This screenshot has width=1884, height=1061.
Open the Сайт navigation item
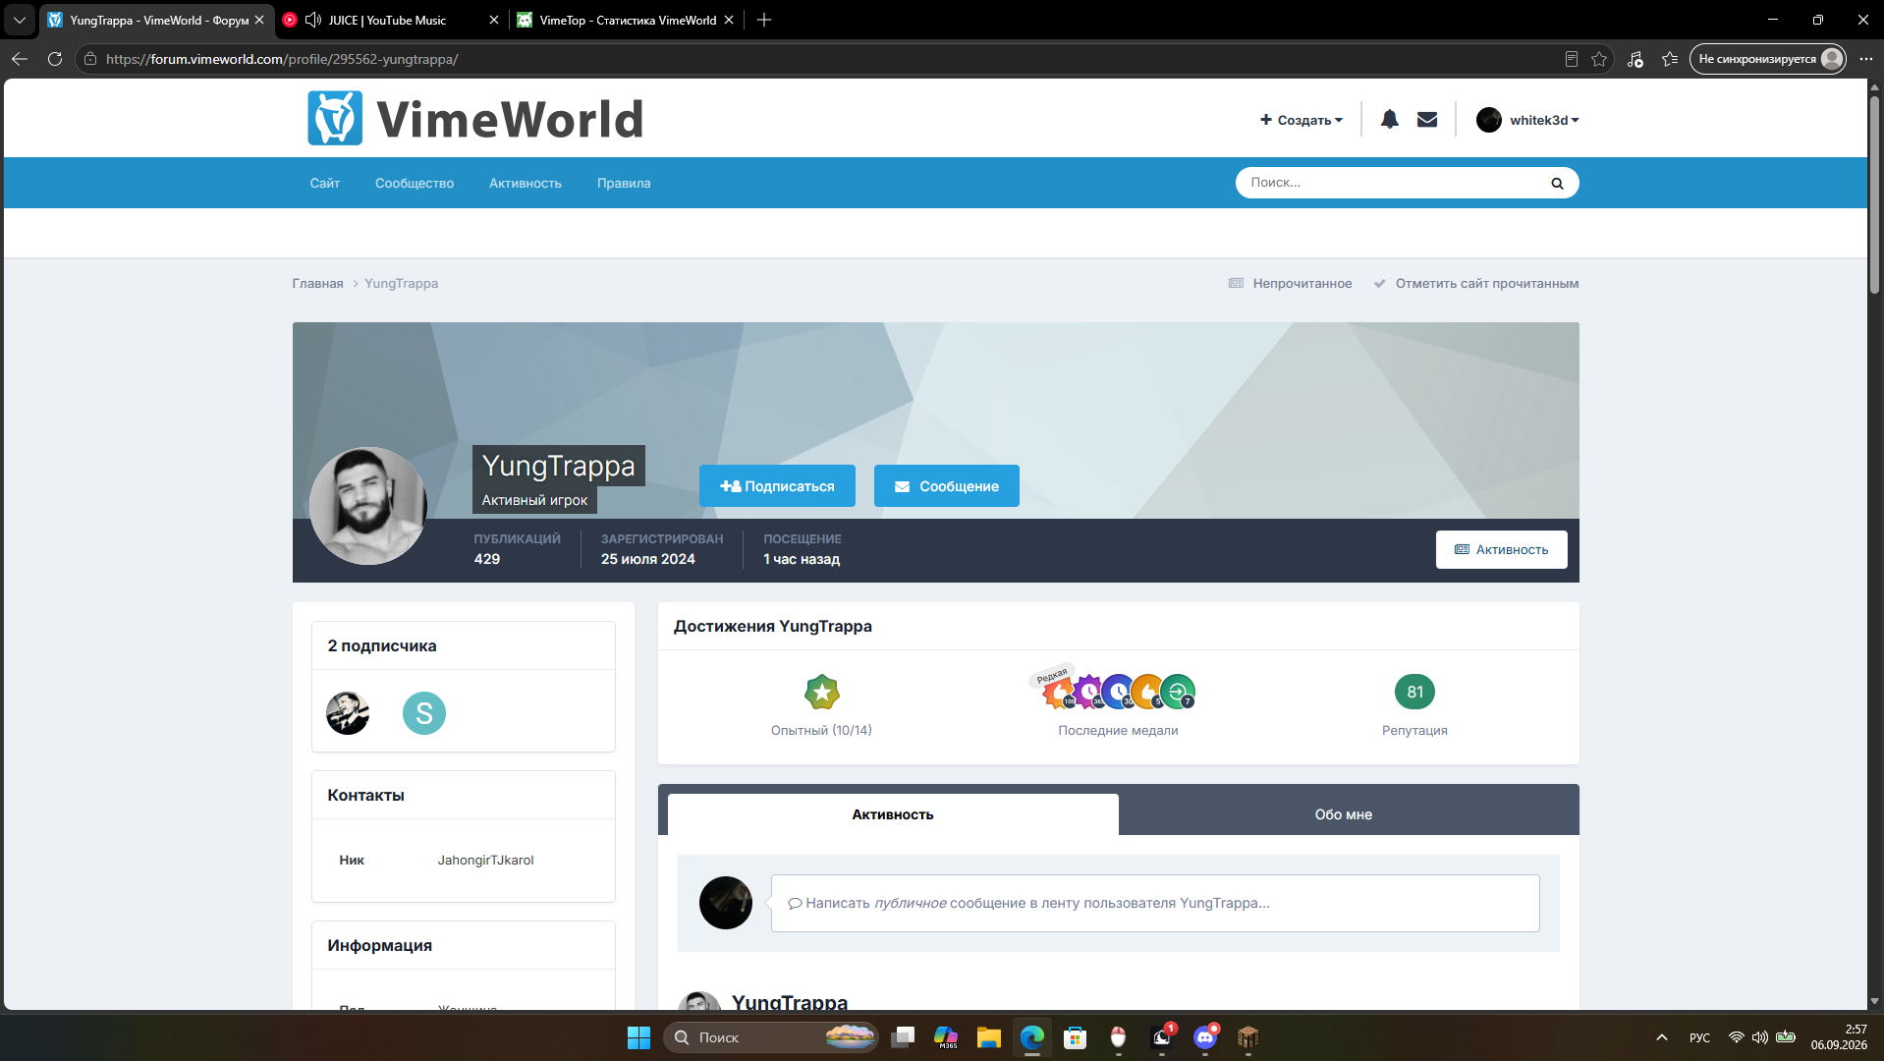click(x=325, y=183)
